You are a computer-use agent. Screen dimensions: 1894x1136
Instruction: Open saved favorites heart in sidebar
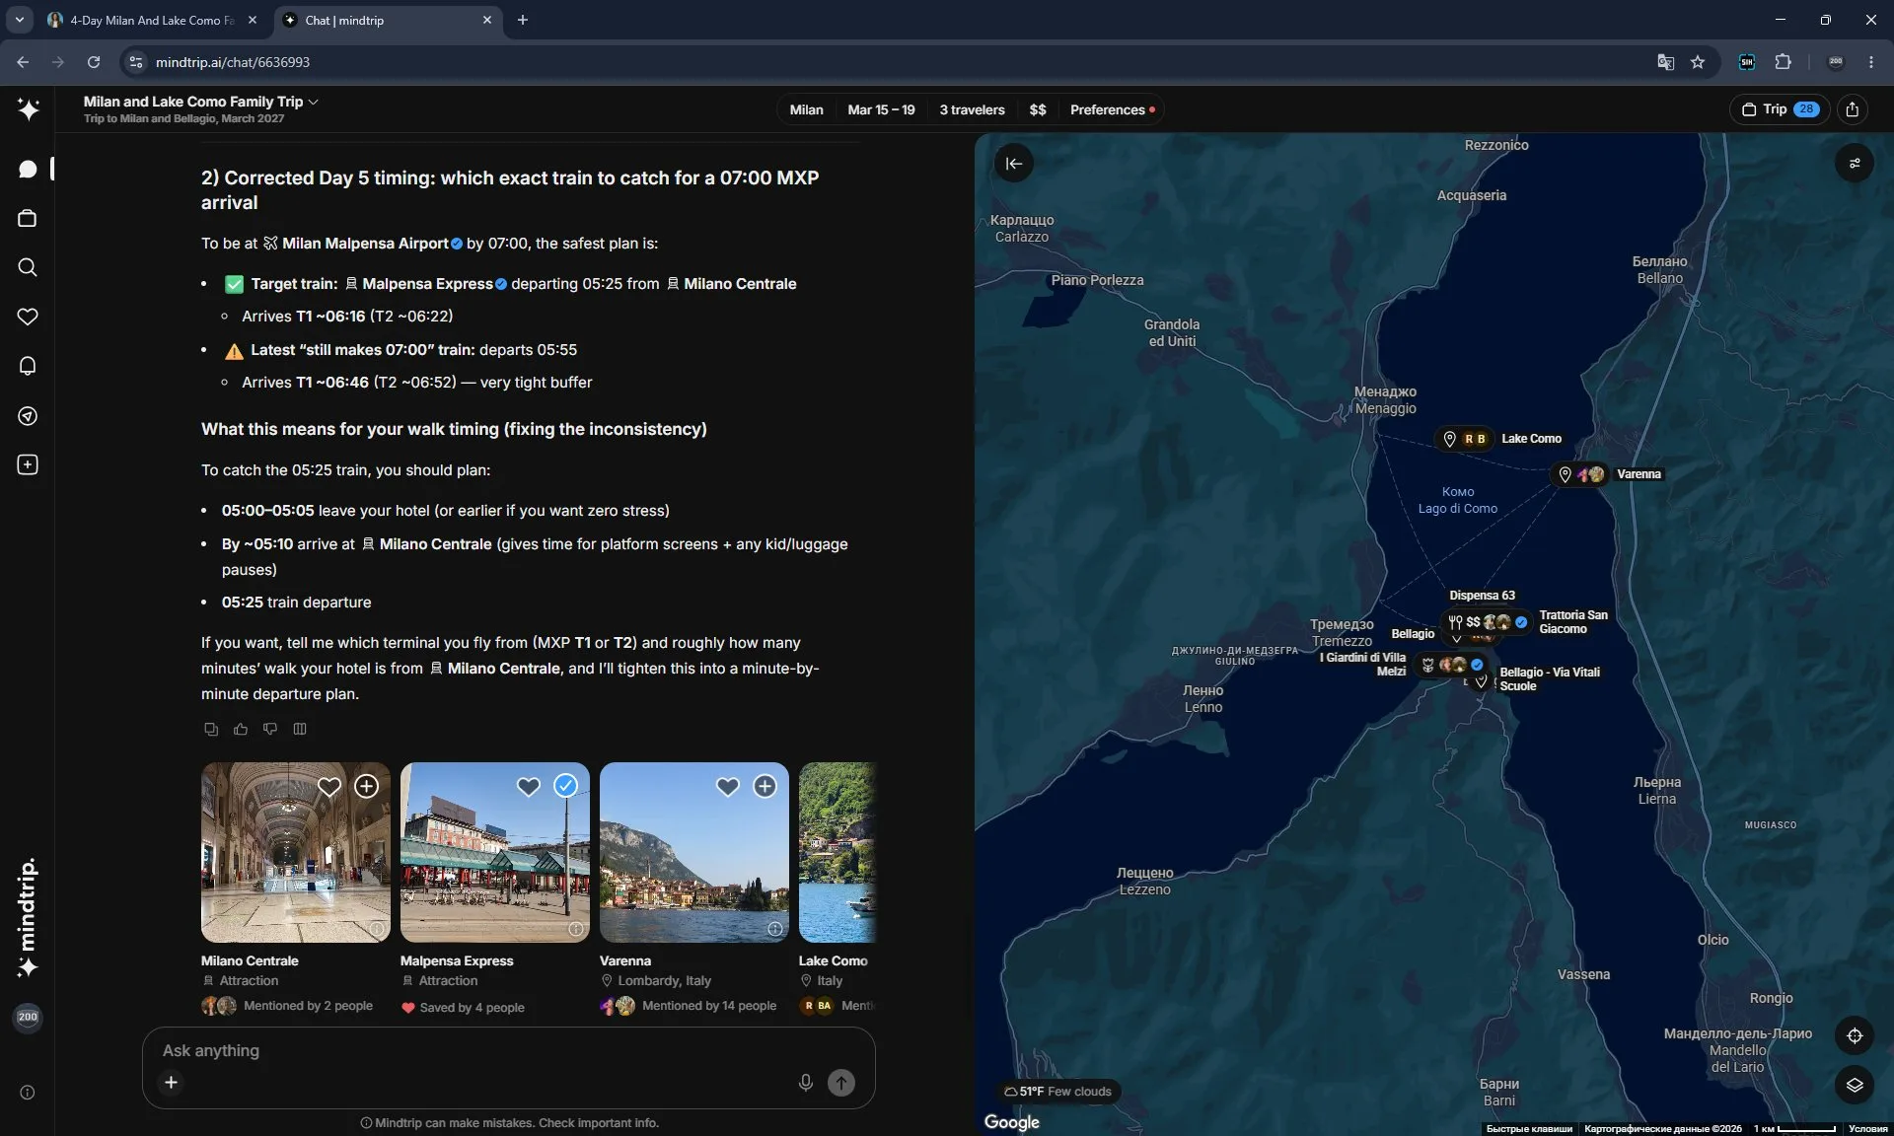28,317
